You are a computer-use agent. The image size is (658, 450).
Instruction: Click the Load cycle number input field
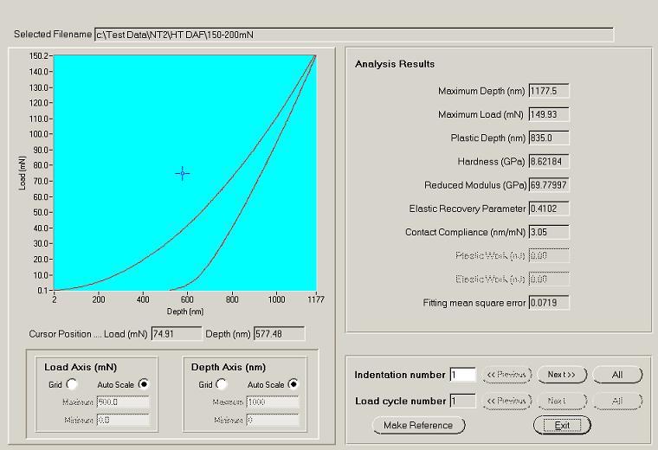(462, 401)
